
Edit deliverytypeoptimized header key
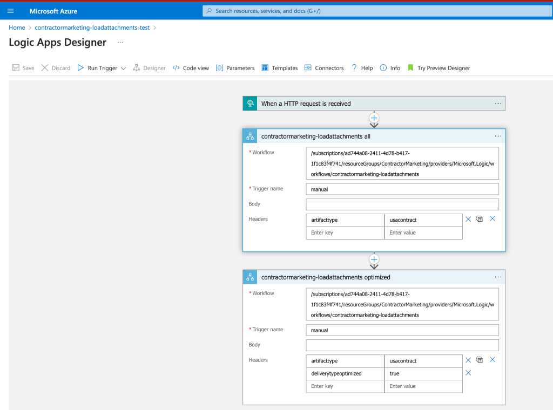click(x=345, y=374)
